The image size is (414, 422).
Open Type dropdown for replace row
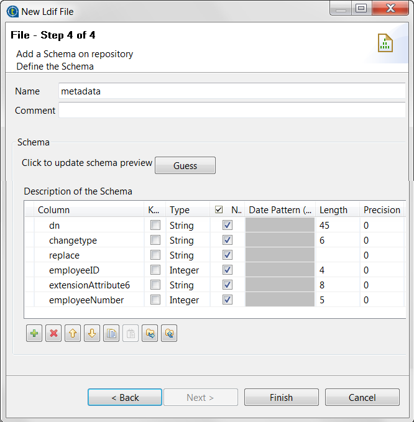coord(188,255)
